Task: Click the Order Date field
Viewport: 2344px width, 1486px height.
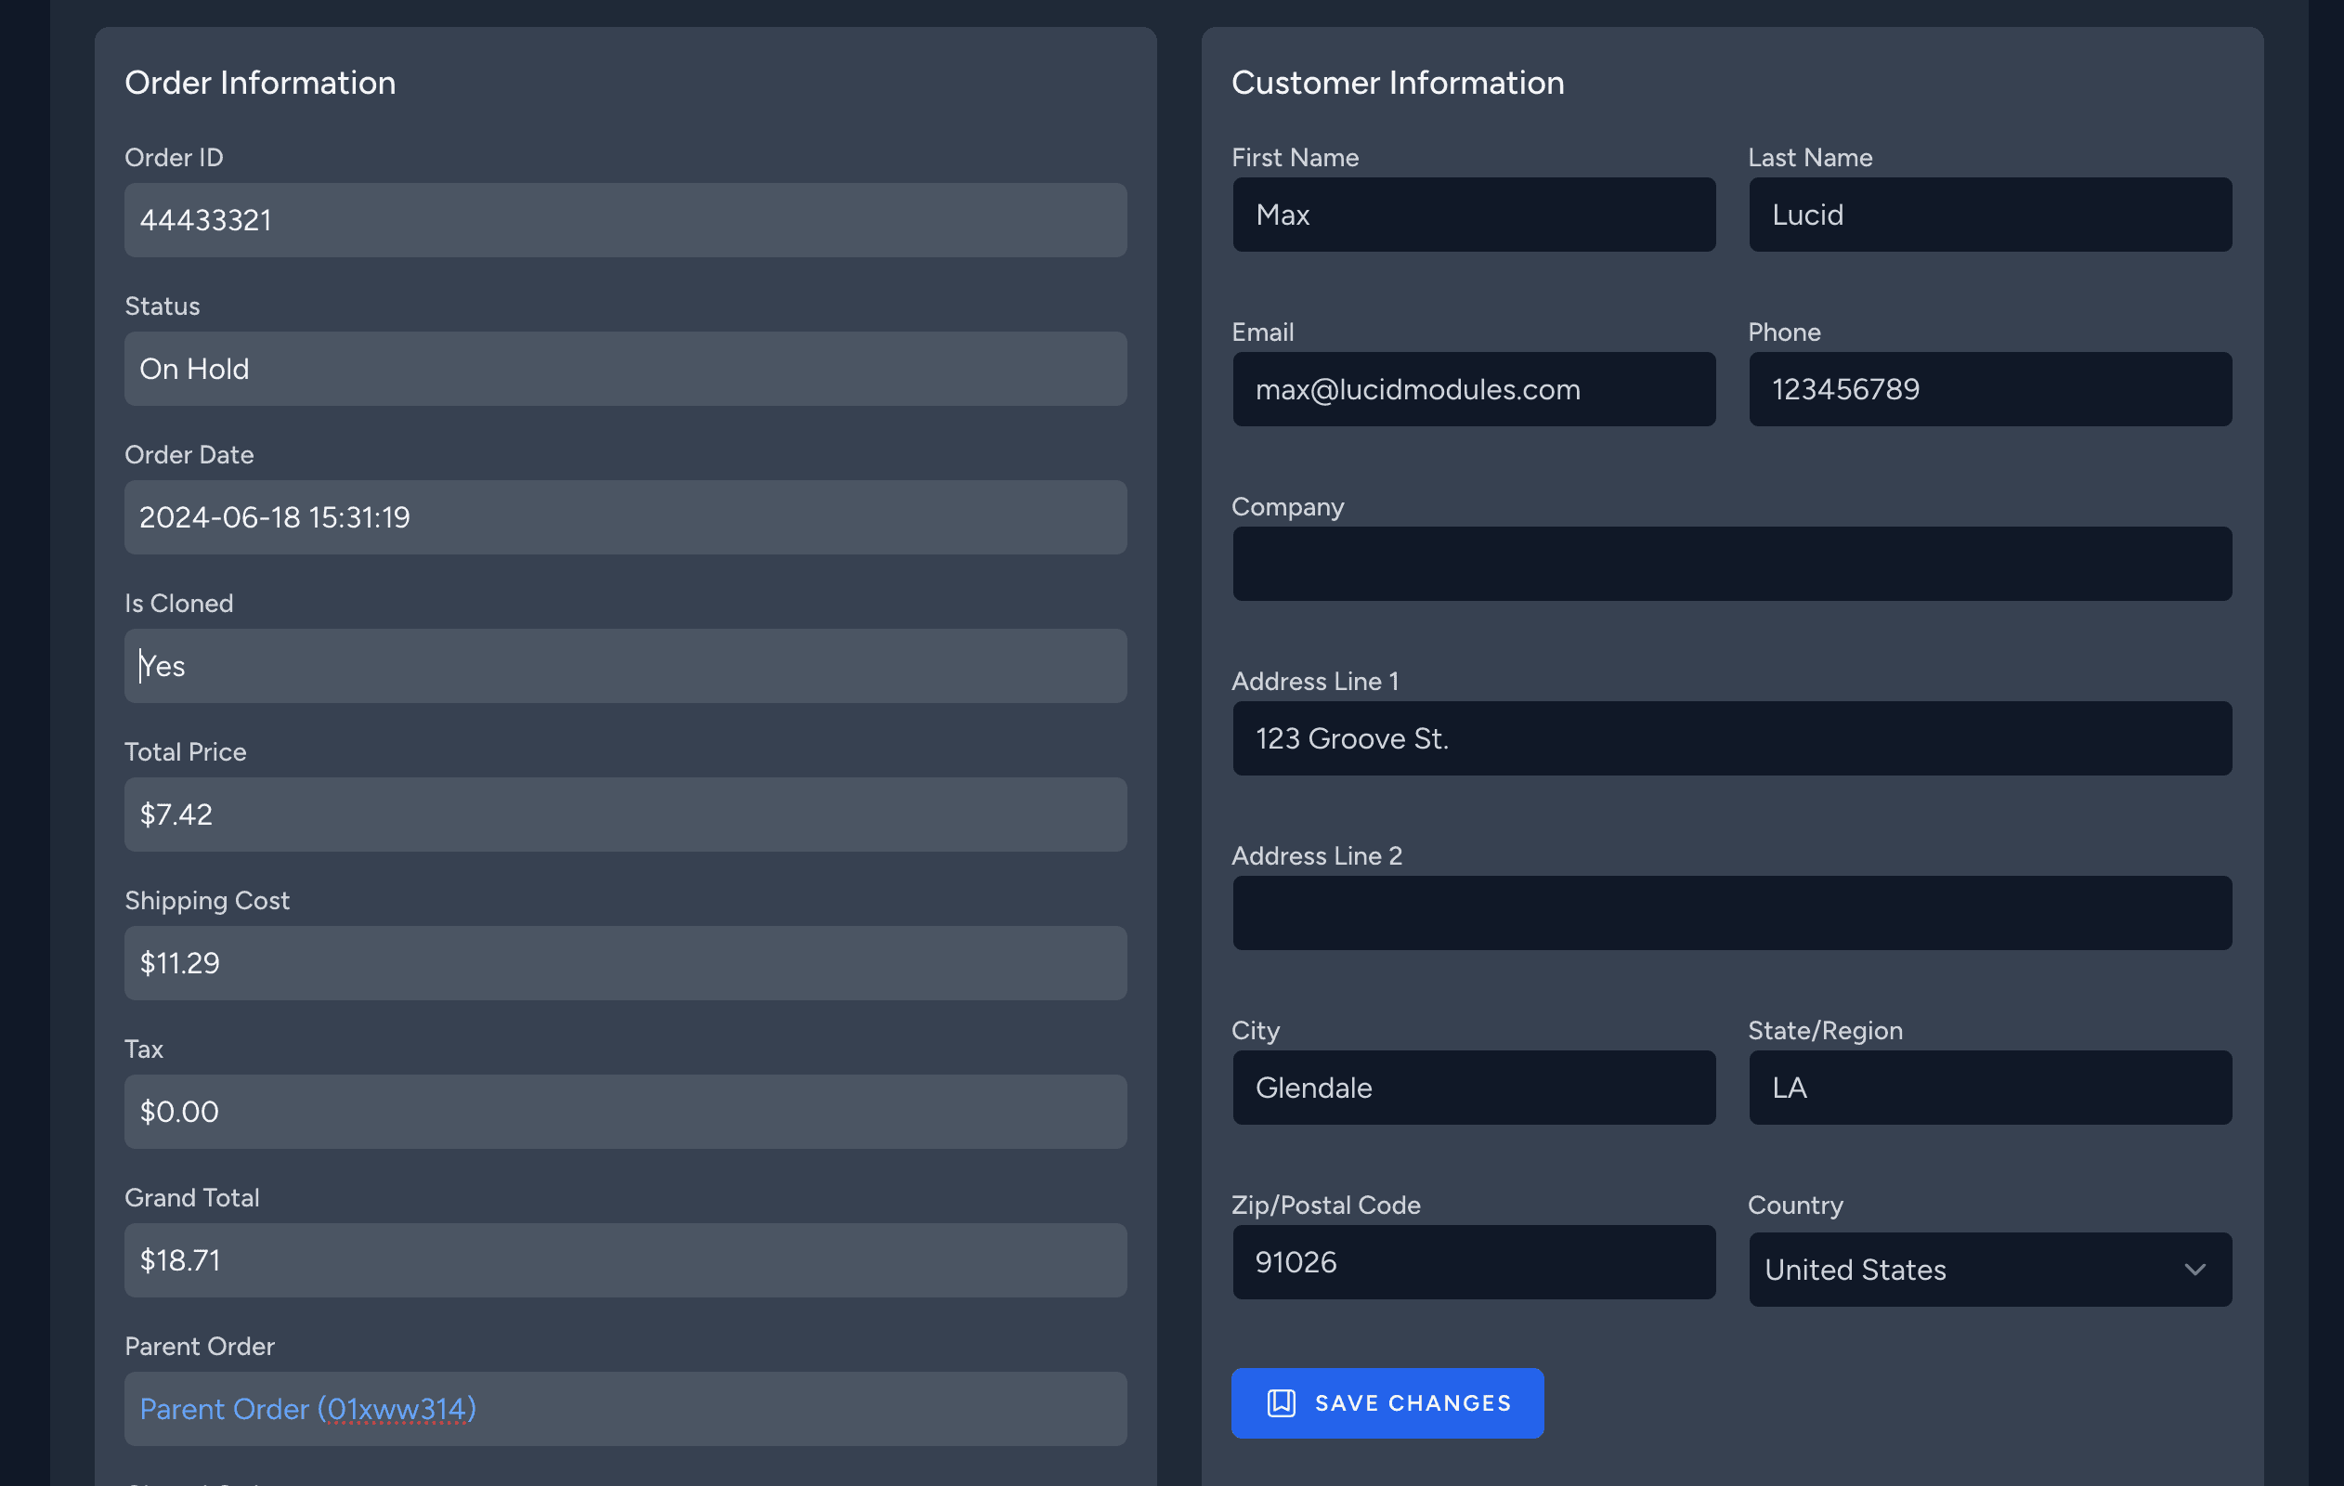Action: click(x=625, y=518)
